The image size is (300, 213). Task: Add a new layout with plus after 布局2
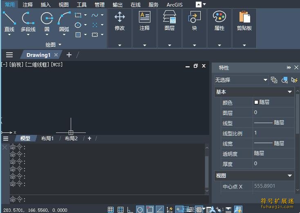[90, 138]
